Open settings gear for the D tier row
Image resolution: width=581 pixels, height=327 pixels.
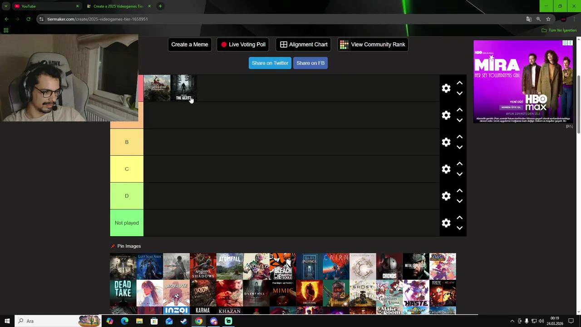click(446, 196)
